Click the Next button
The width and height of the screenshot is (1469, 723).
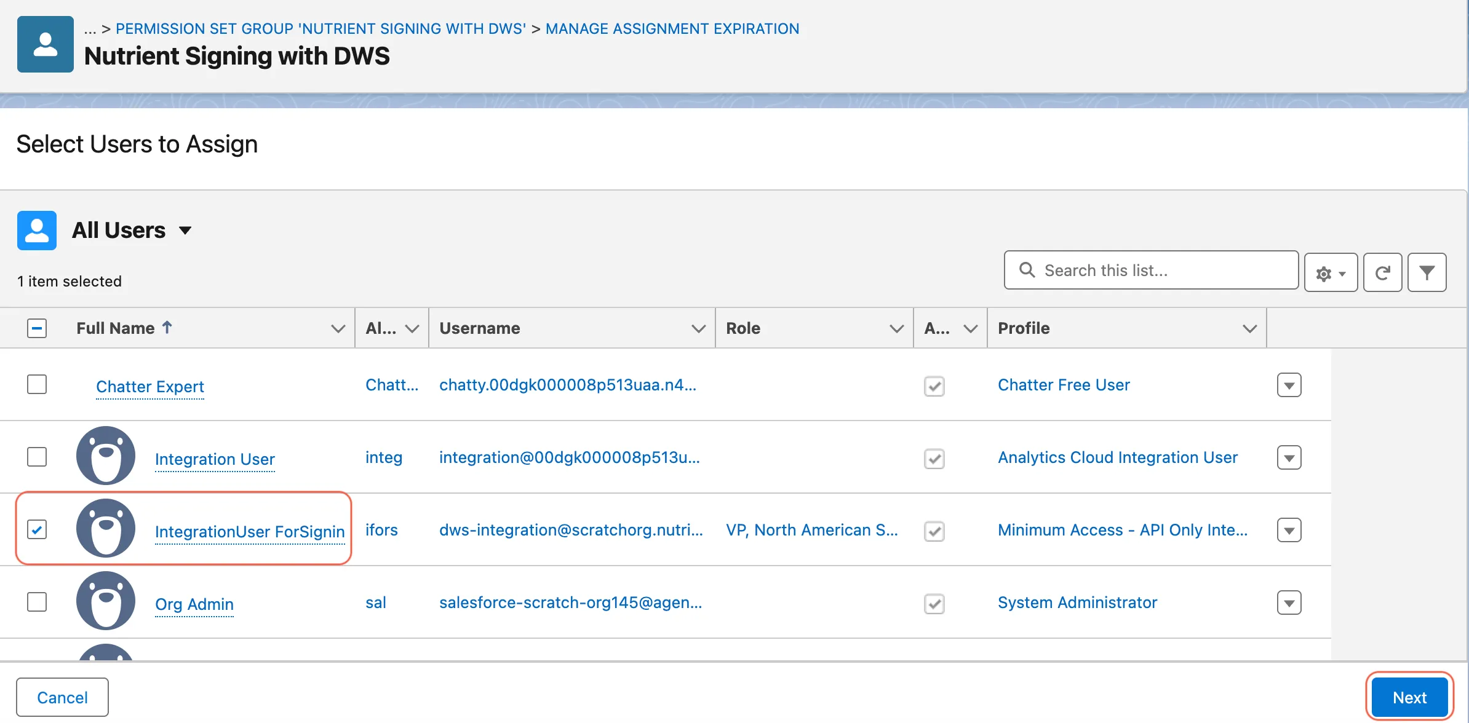pos(1409,697)
